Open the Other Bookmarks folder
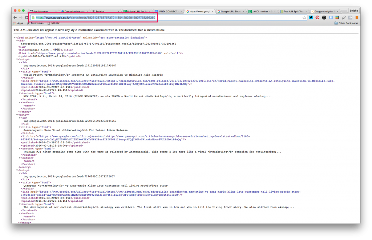Image resolution: width=372 pixels, height=240 pixels. [x=346, y=23]
